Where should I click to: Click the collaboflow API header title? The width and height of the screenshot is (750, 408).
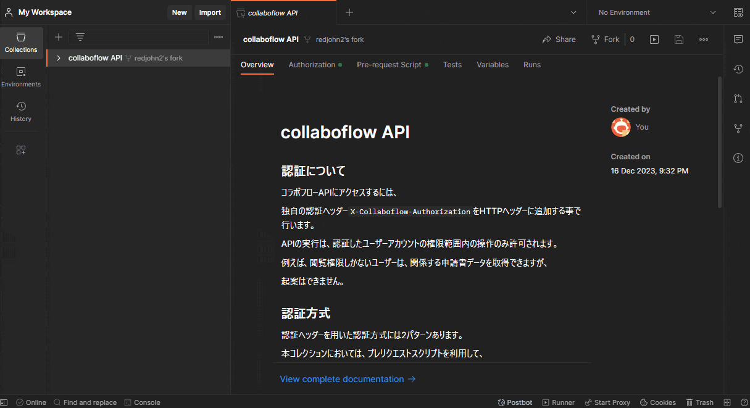tap(271, 40)
